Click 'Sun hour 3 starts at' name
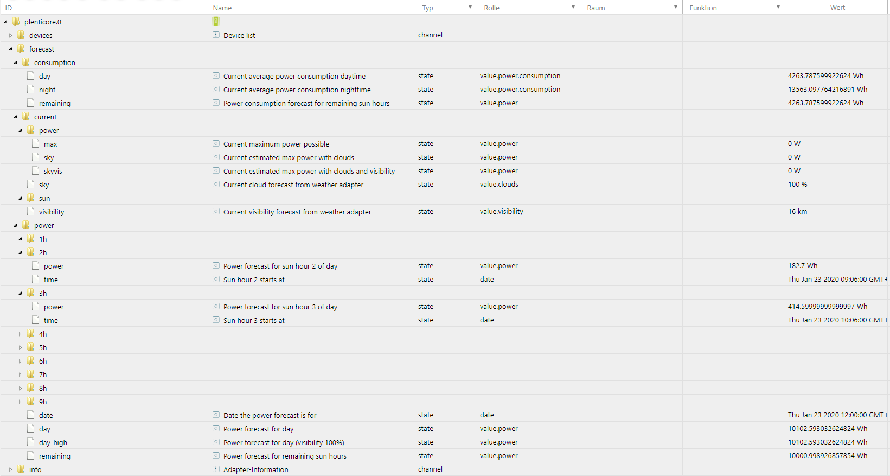Image resolution: width=890 pixels, height=476 pixels. [x=254, y=320]
